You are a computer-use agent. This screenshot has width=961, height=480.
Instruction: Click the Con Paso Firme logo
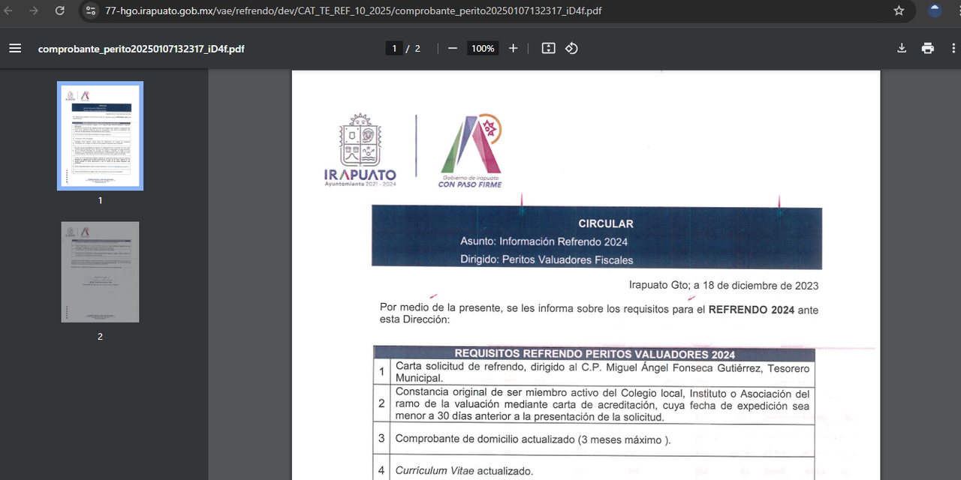click(471, 151)
